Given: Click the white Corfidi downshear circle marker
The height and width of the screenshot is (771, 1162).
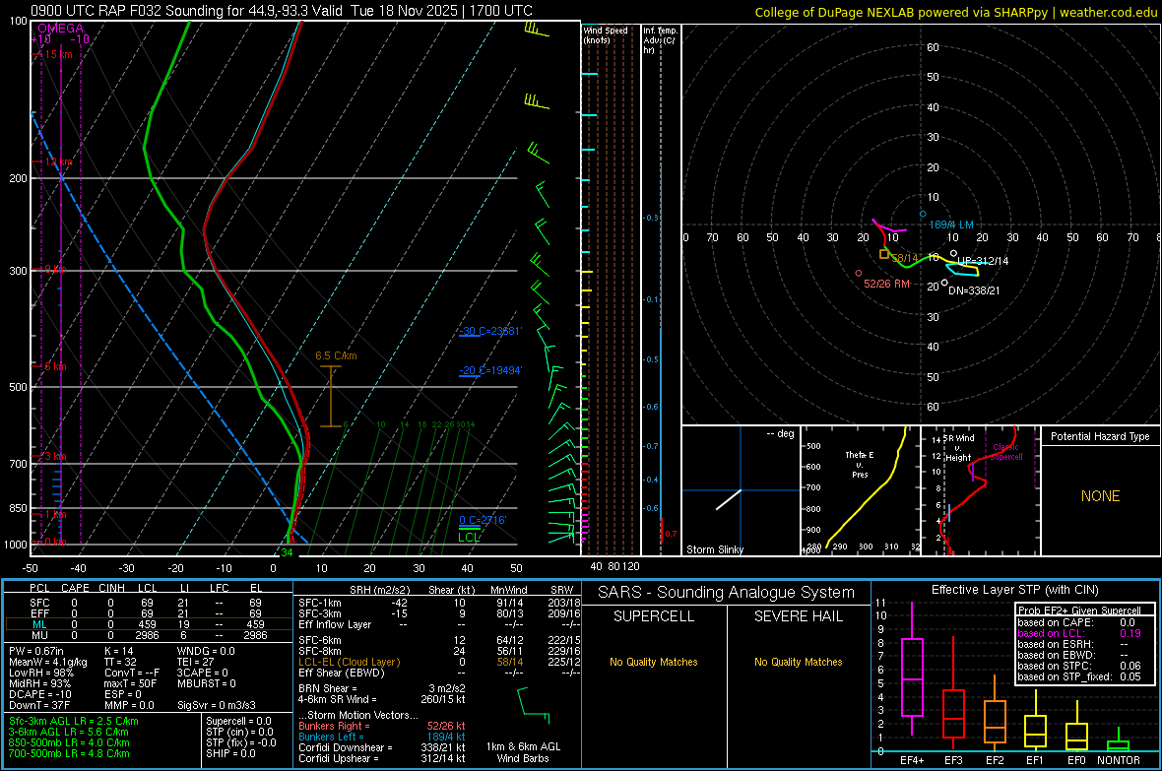Looking at the screenshot, I should point(945,283).
